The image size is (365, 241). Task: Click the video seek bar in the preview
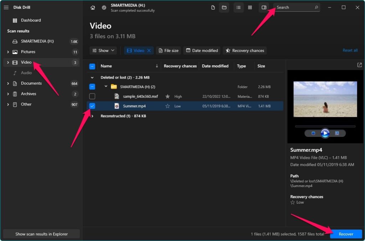click(325, 125)
